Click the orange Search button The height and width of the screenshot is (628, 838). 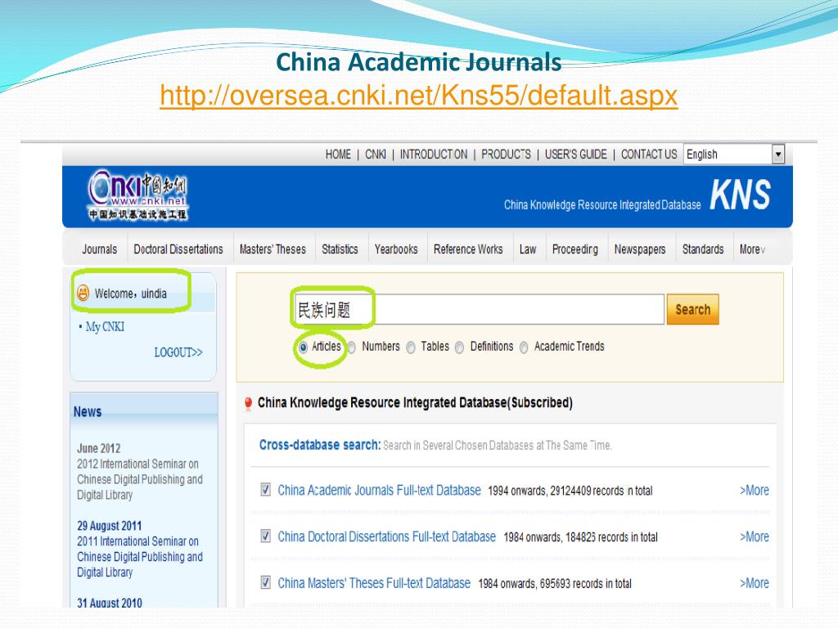coord(692,309)
